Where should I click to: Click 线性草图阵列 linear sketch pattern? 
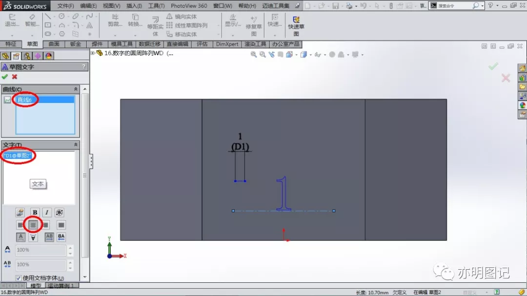tap(187, 25)
